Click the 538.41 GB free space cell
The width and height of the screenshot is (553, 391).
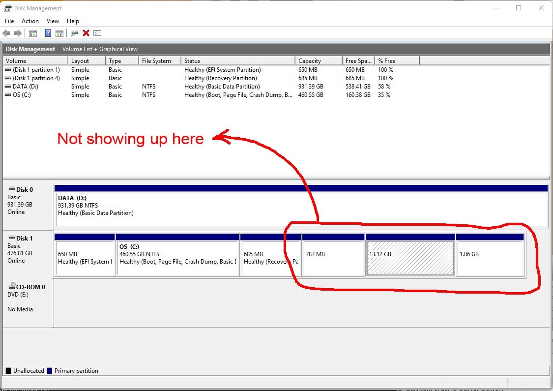[358, 87]
